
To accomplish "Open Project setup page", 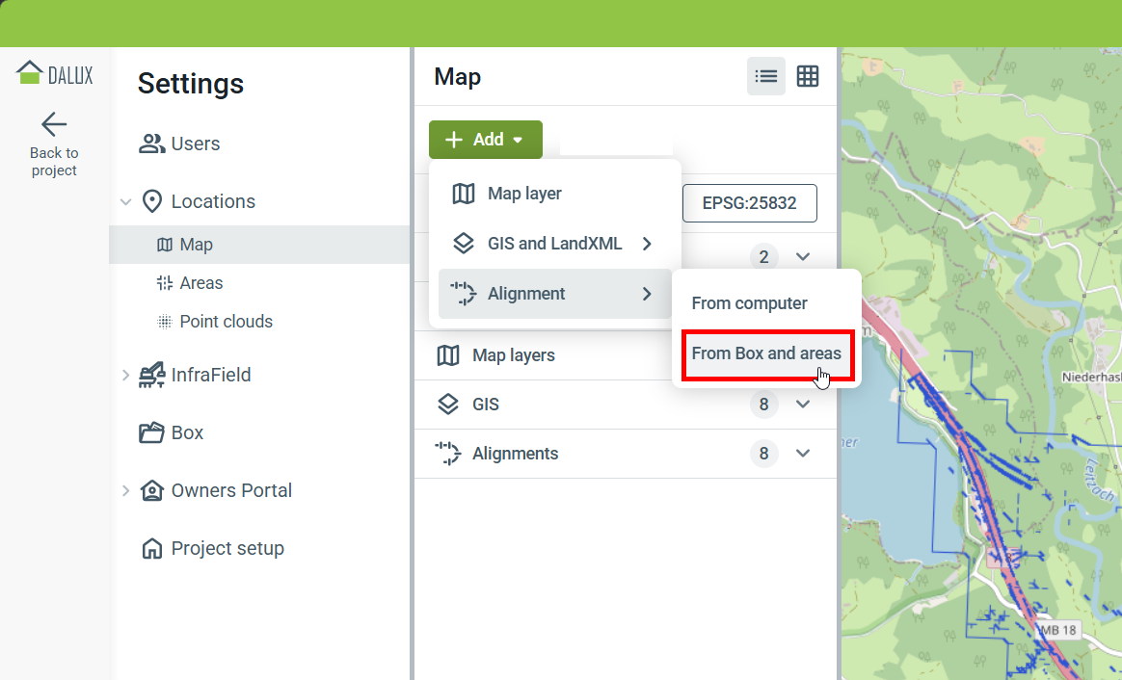I will (227, 548).
